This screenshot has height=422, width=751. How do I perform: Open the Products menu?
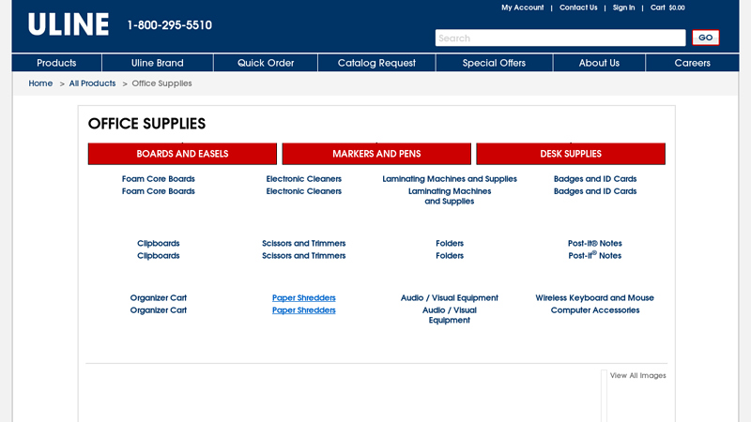[56, 63]
